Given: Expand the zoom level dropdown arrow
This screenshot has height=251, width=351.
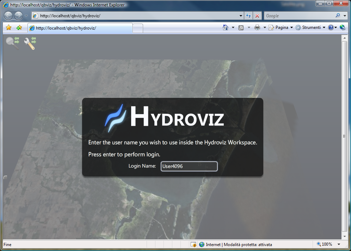Looking at the screenshot, I should 339,245.
